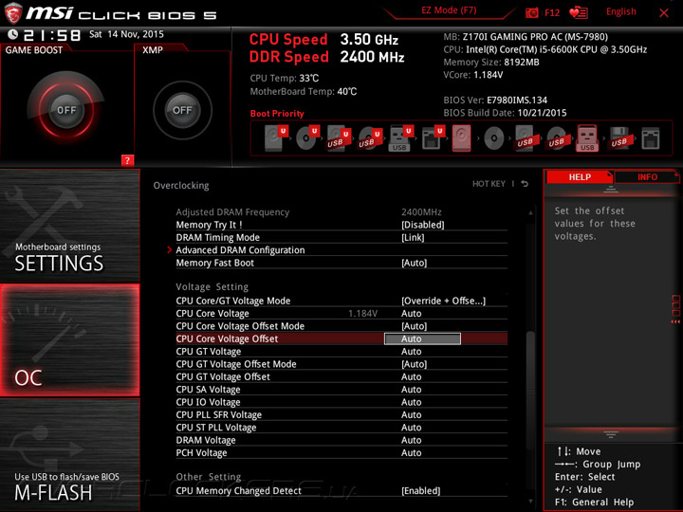Image resolution: width=683 pixels, height=512 pixels.
Task: Select the PCH Voltage row
Action: tap(341, 453)
